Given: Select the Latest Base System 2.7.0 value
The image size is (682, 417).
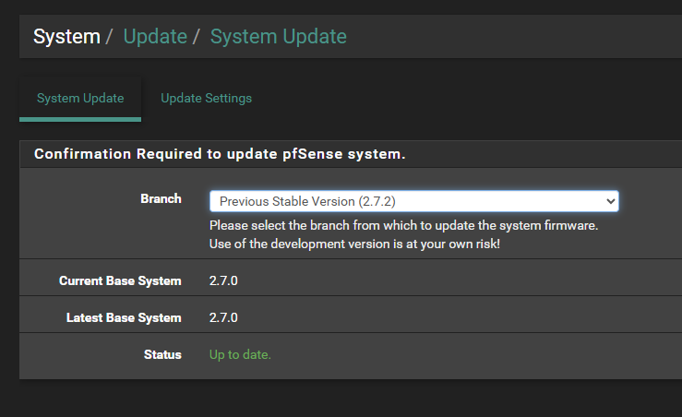Looking at the screenshot, I should 223,318.
